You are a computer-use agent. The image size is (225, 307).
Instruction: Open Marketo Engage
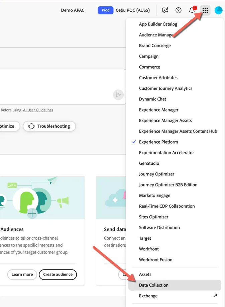(155, 196)
